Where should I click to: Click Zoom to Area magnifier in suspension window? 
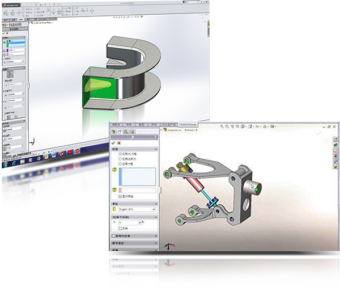click(x=227, y=126)
